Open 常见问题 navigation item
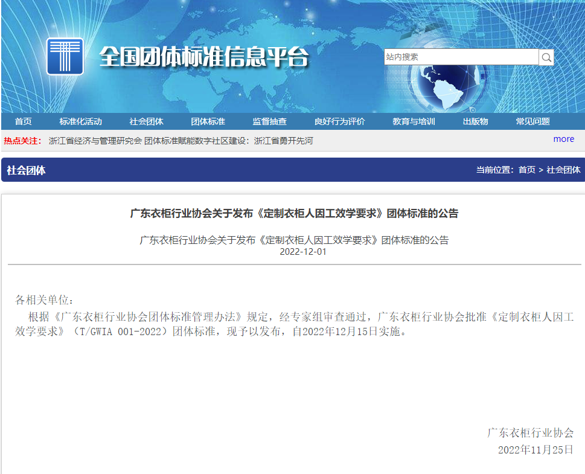This screenshot has width=585, height=474. pyautogui.click(x=532, y=121)
